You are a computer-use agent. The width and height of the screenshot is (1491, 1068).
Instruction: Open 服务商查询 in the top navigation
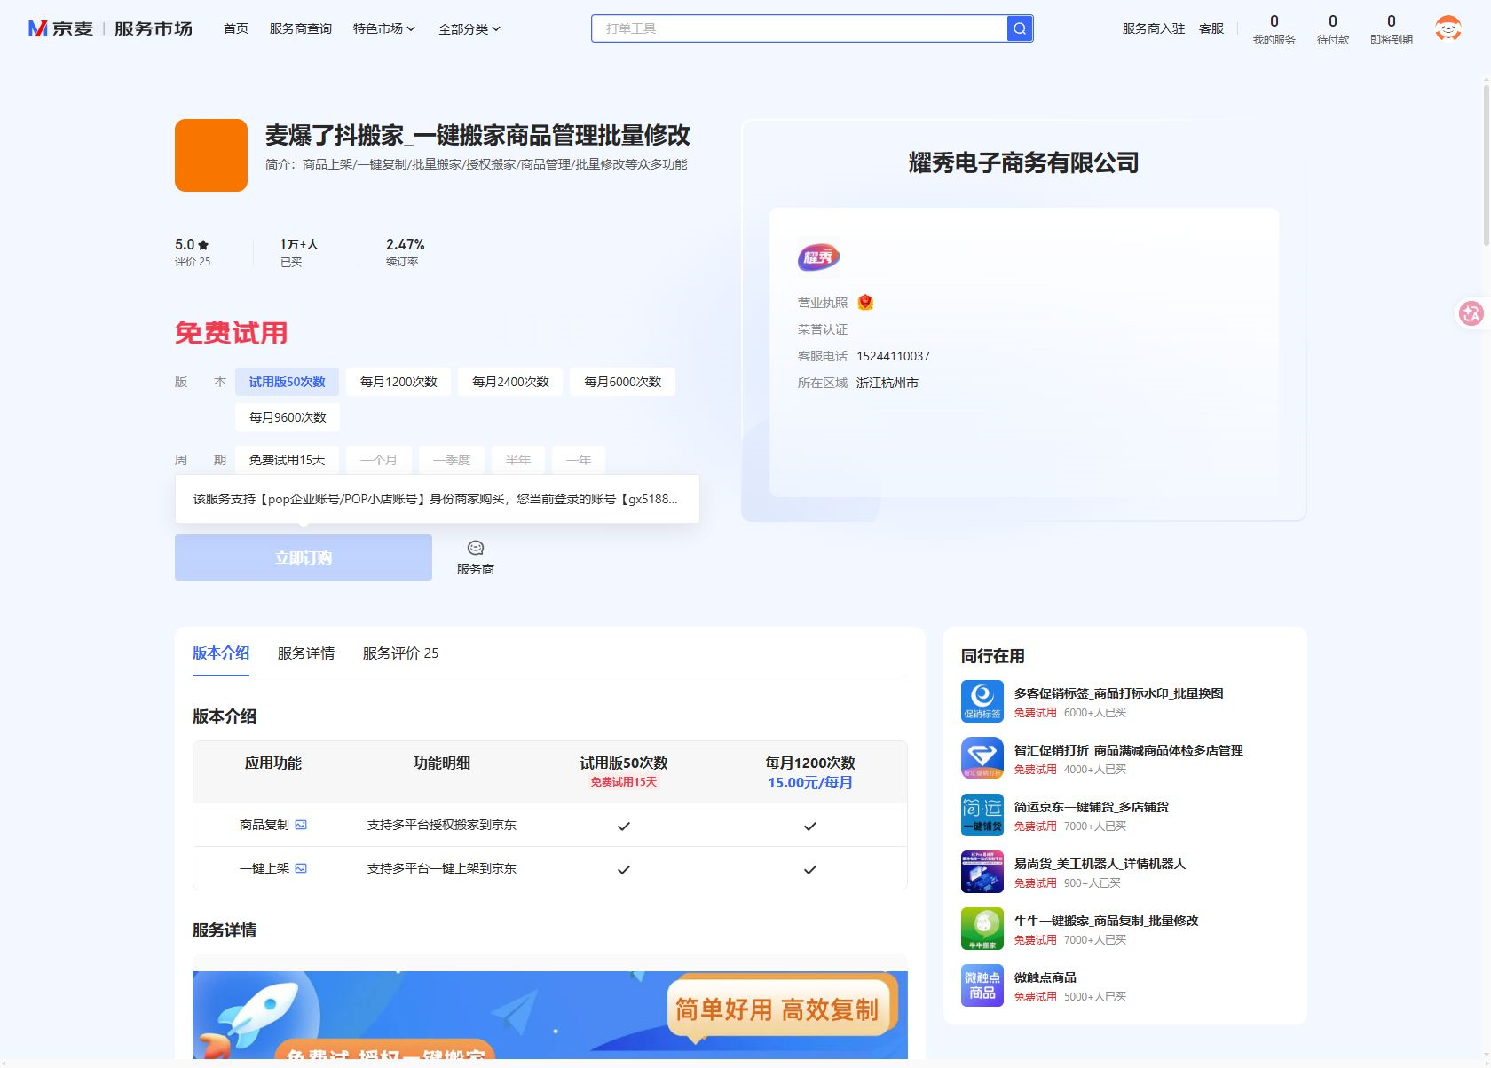coord(301,28)
